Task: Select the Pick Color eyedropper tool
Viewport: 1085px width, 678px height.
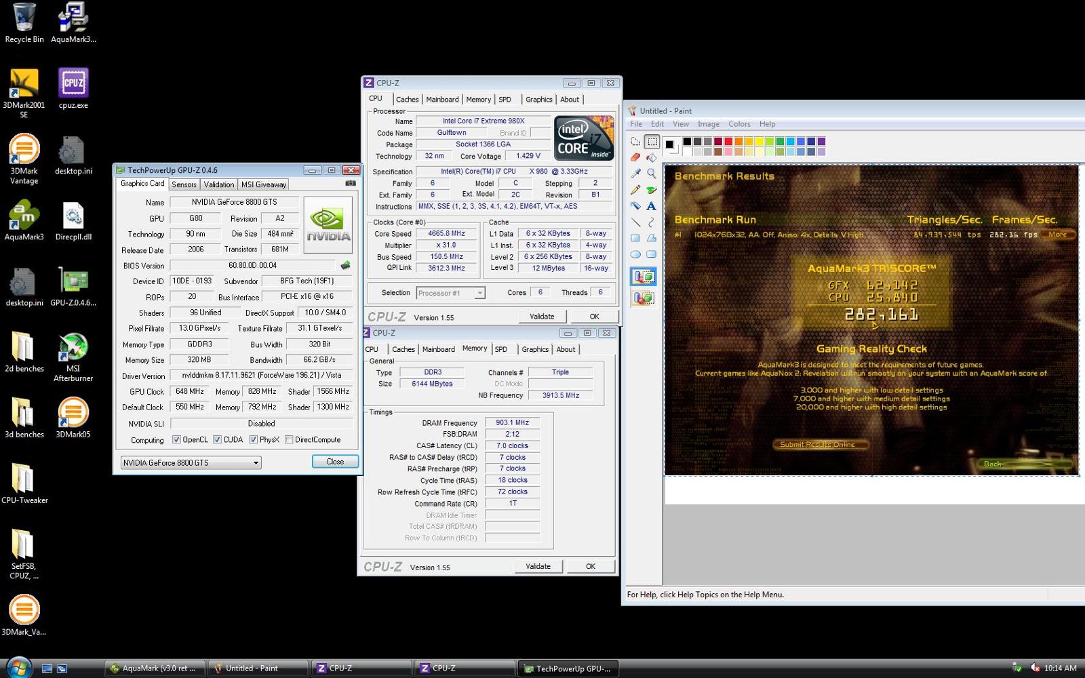Action: click(635, 174)
